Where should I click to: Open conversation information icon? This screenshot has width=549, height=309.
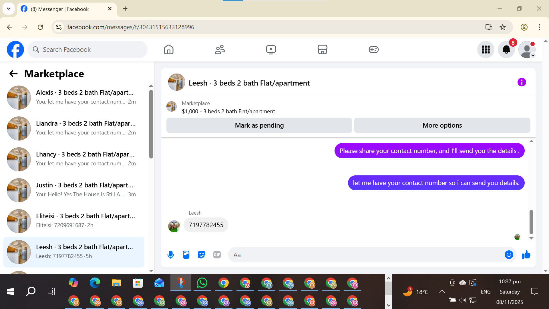pyautogui.click(x=522, y=82)
